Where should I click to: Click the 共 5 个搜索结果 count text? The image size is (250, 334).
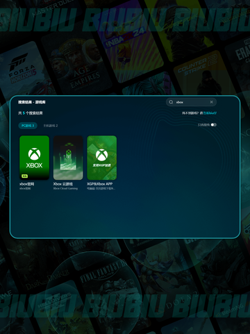click(31, 113)
